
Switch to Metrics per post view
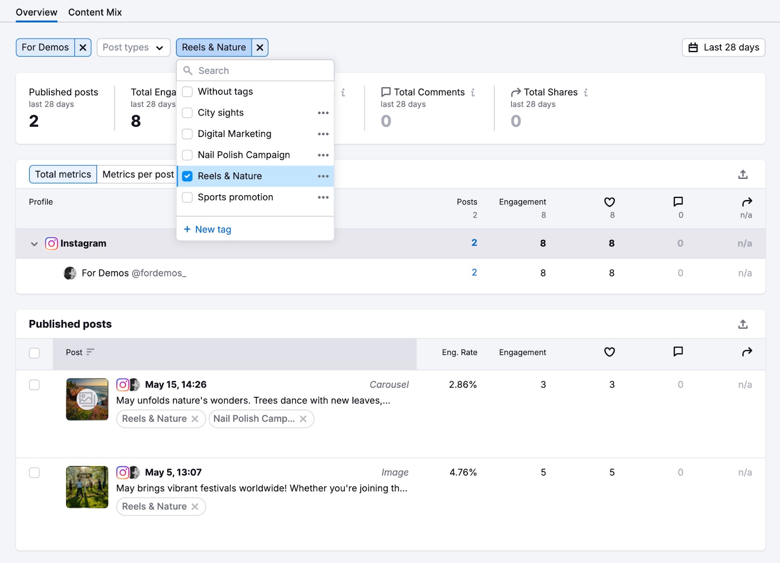(137, 174)
